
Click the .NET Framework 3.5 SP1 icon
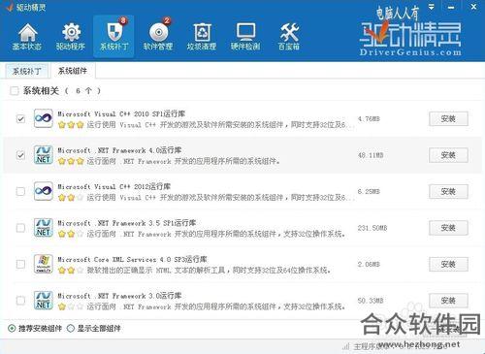pyautogui.click(x=44, y=227)
